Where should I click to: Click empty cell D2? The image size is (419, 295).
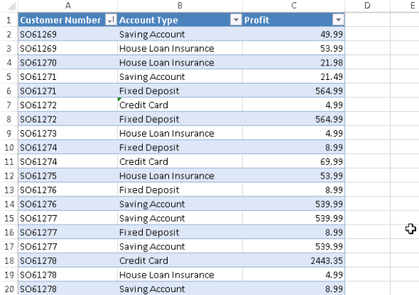click(367, 34)
